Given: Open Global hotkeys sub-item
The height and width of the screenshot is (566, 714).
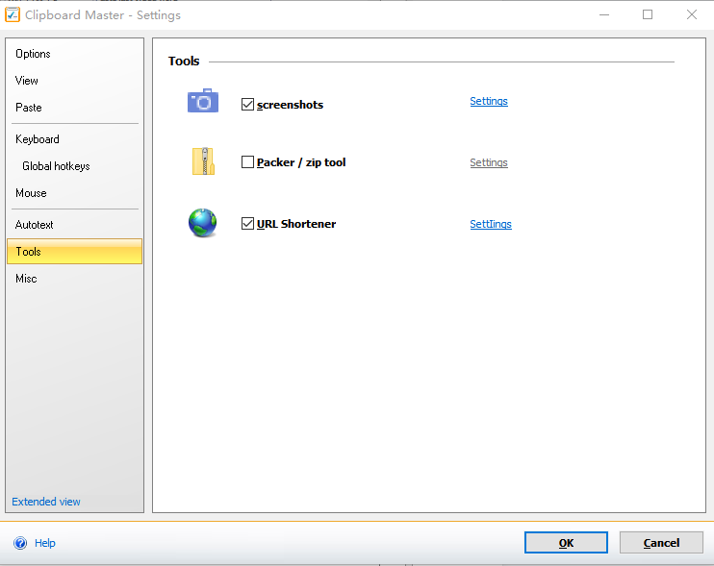Looking at the screenshot, I should 56,166.
